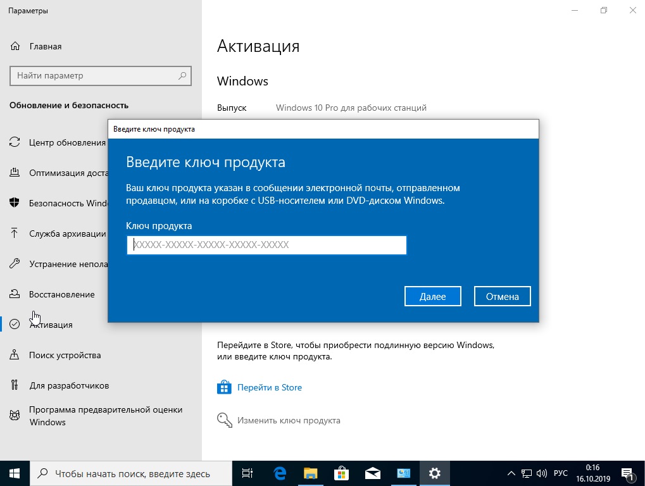
Task: Click the magnifier icon in Найти параметр box
Action: (x=182, y=76)
